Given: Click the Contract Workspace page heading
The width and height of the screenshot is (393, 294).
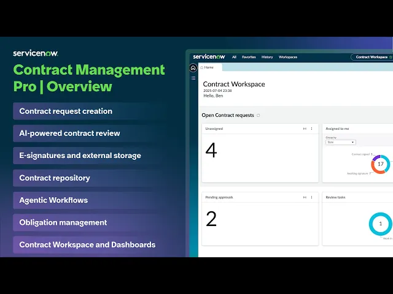Looking at the screenshot, I should tap(234, 84).
